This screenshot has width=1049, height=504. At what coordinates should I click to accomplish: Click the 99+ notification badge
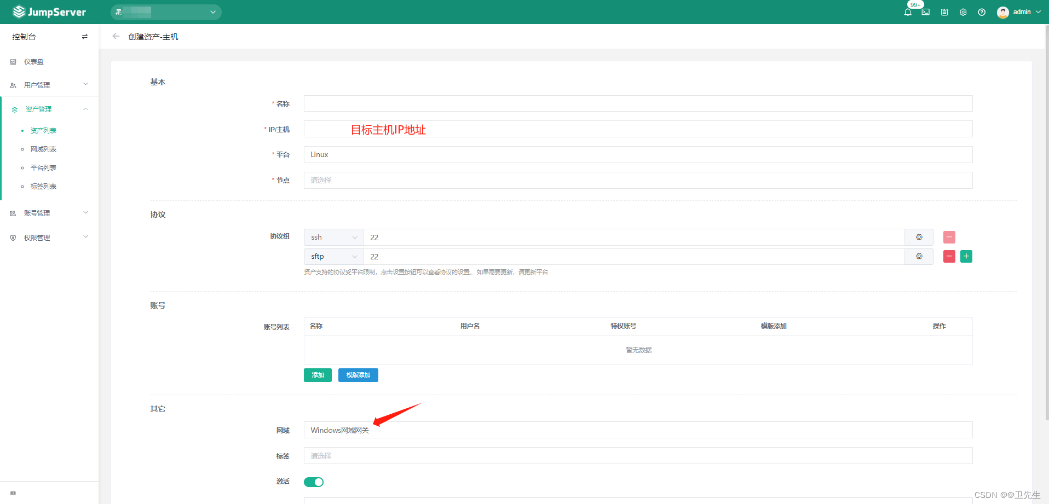coord(915,5)
